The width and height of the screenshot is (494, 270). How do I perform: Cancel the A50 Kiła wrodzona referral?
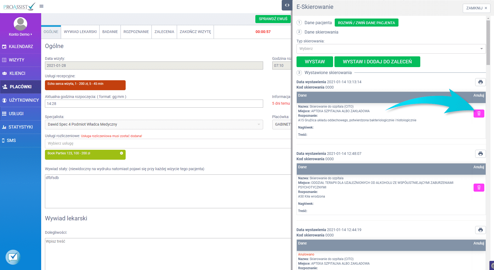coord(479,188)
